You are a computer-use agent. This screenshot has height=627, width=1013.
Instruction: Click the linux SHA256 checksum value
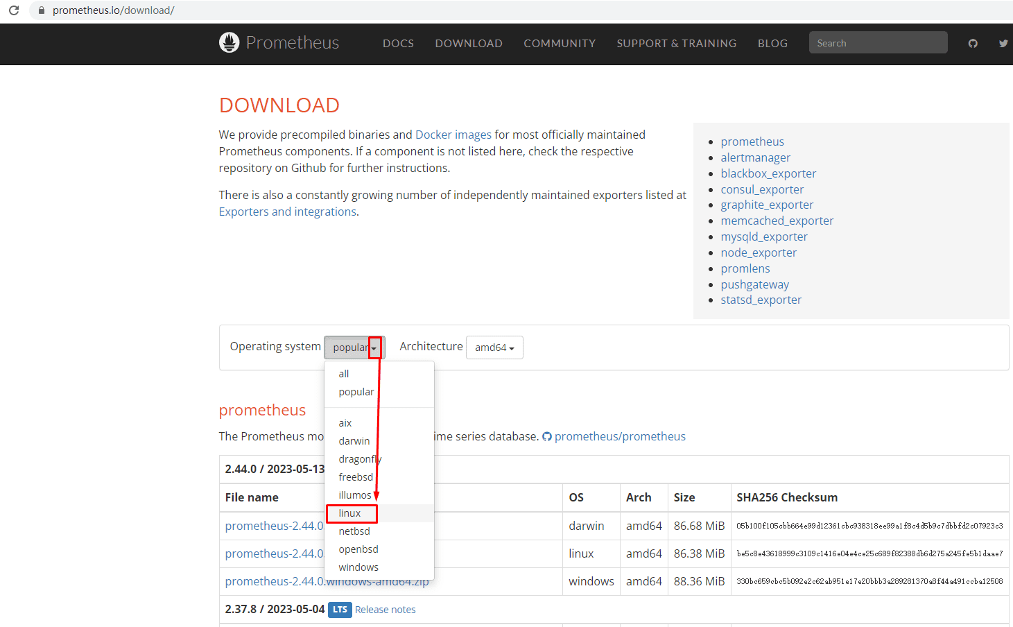point(869,553)
